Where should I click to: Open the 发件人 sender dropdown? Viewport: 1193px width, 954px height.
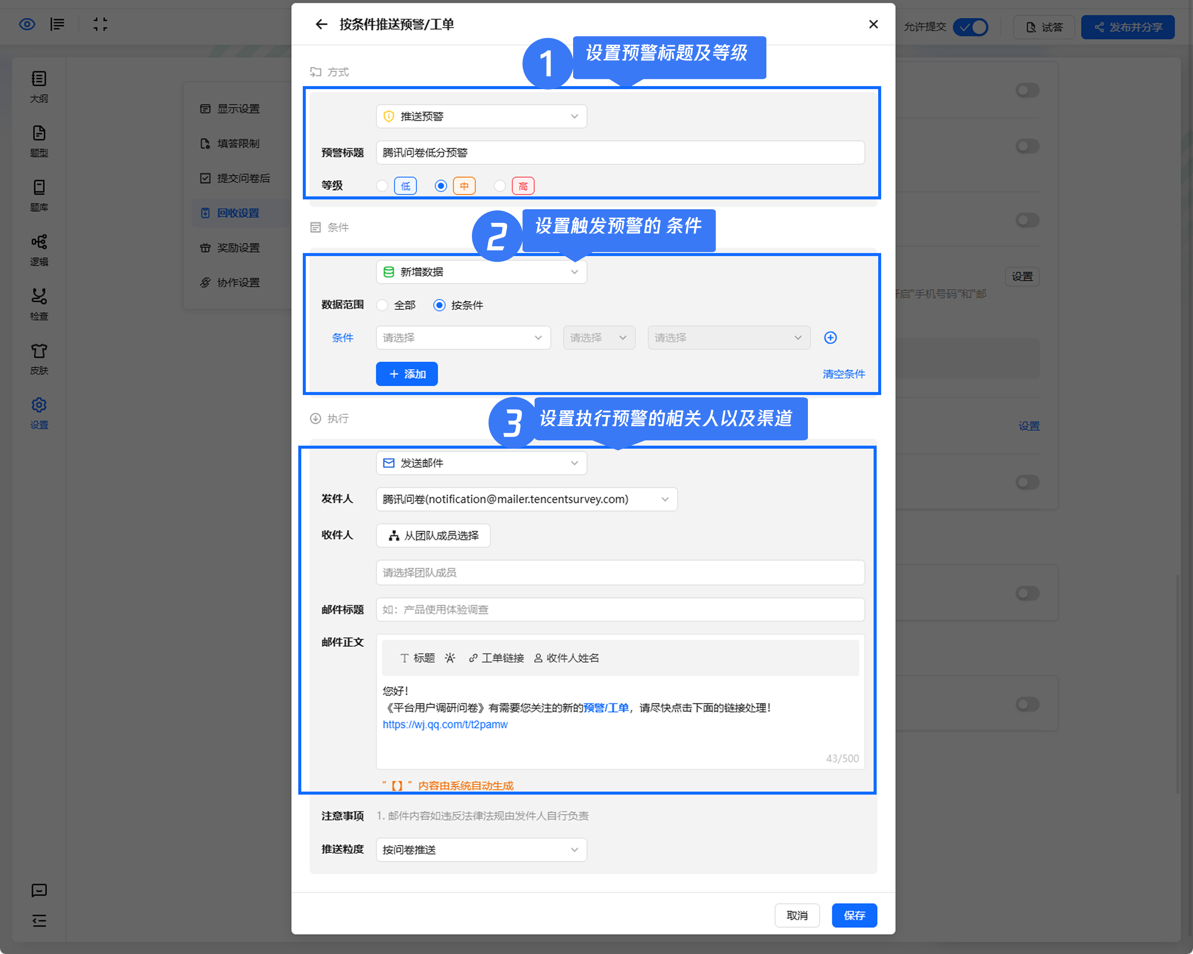point(526,499)
